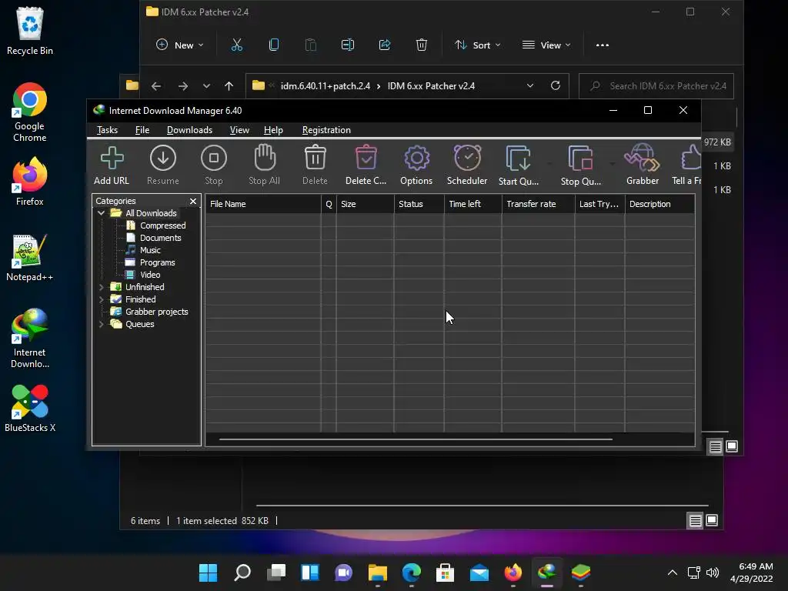Open Explorer See more ellipsis menu
The height and width of the screenshot is (591, 788).
(x=602, y=45)
